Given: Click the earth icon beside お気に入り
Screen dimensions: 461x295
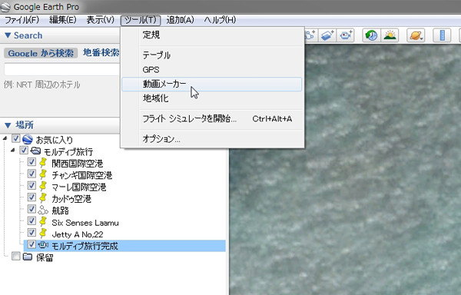Looking at the screenshot, I should 28,140.
